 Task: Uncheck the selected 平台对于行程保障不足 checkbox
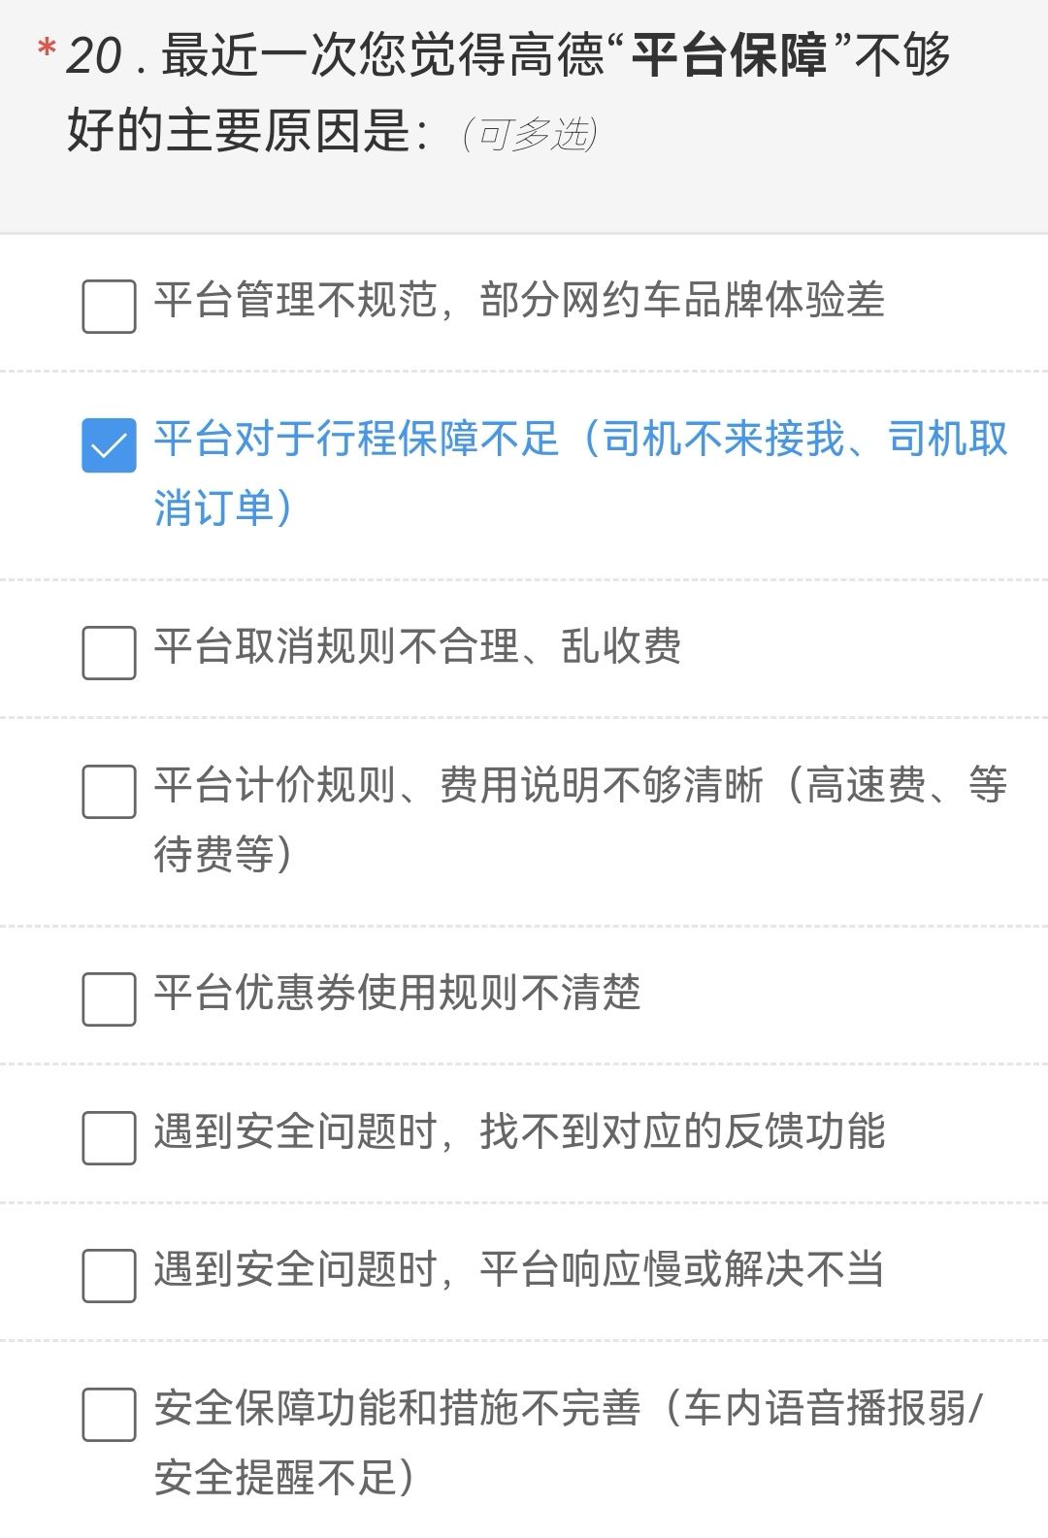109,445
